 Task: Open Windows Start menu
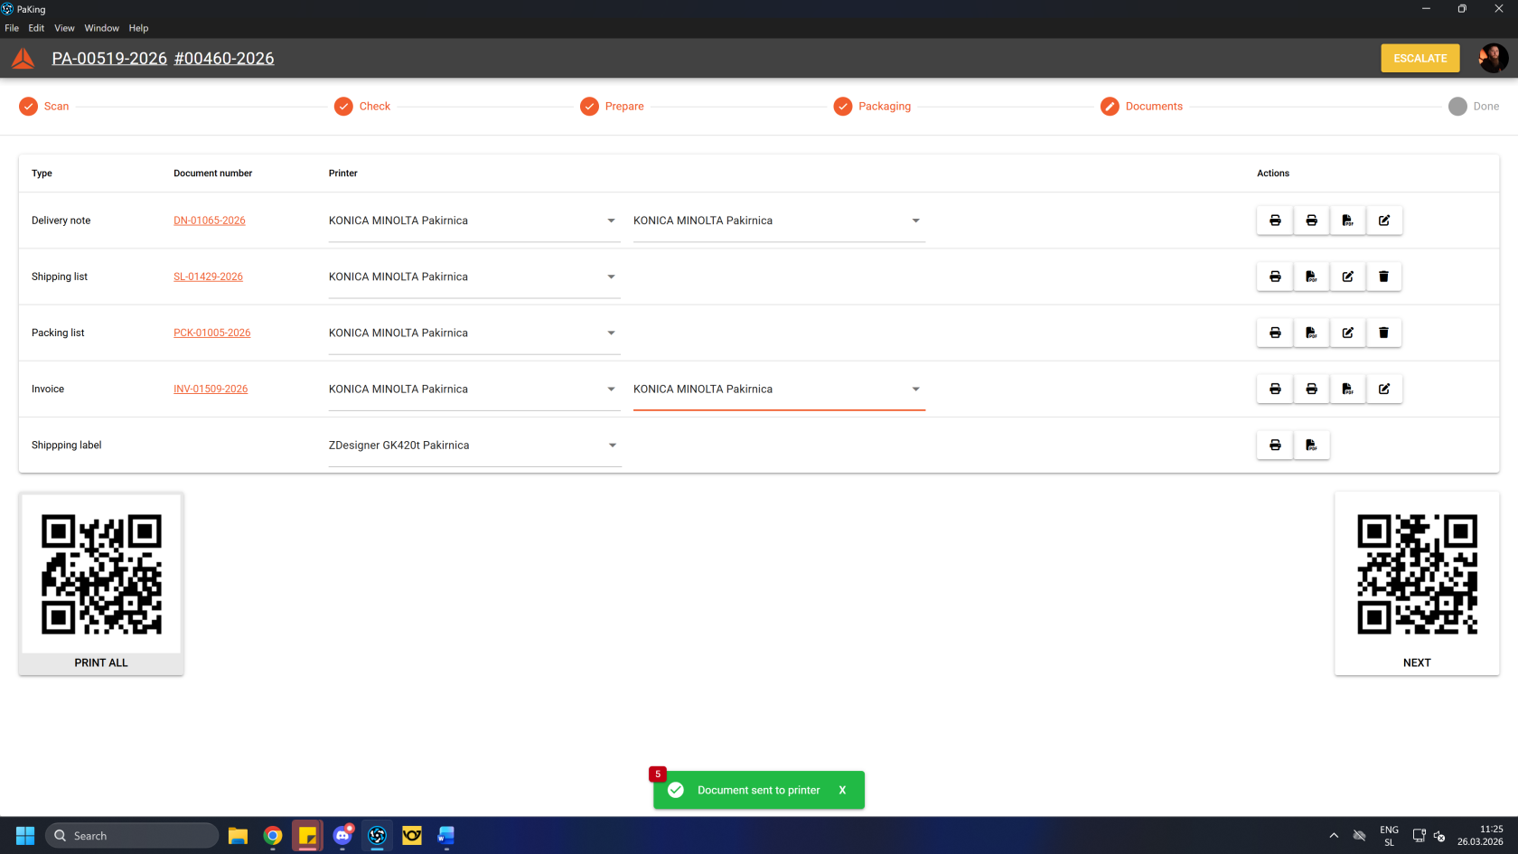(25, 836)
